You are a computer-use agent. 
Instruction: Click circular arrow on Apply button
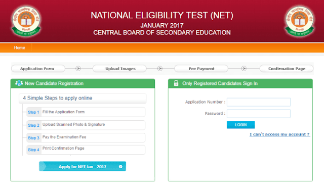coord(120,166)
